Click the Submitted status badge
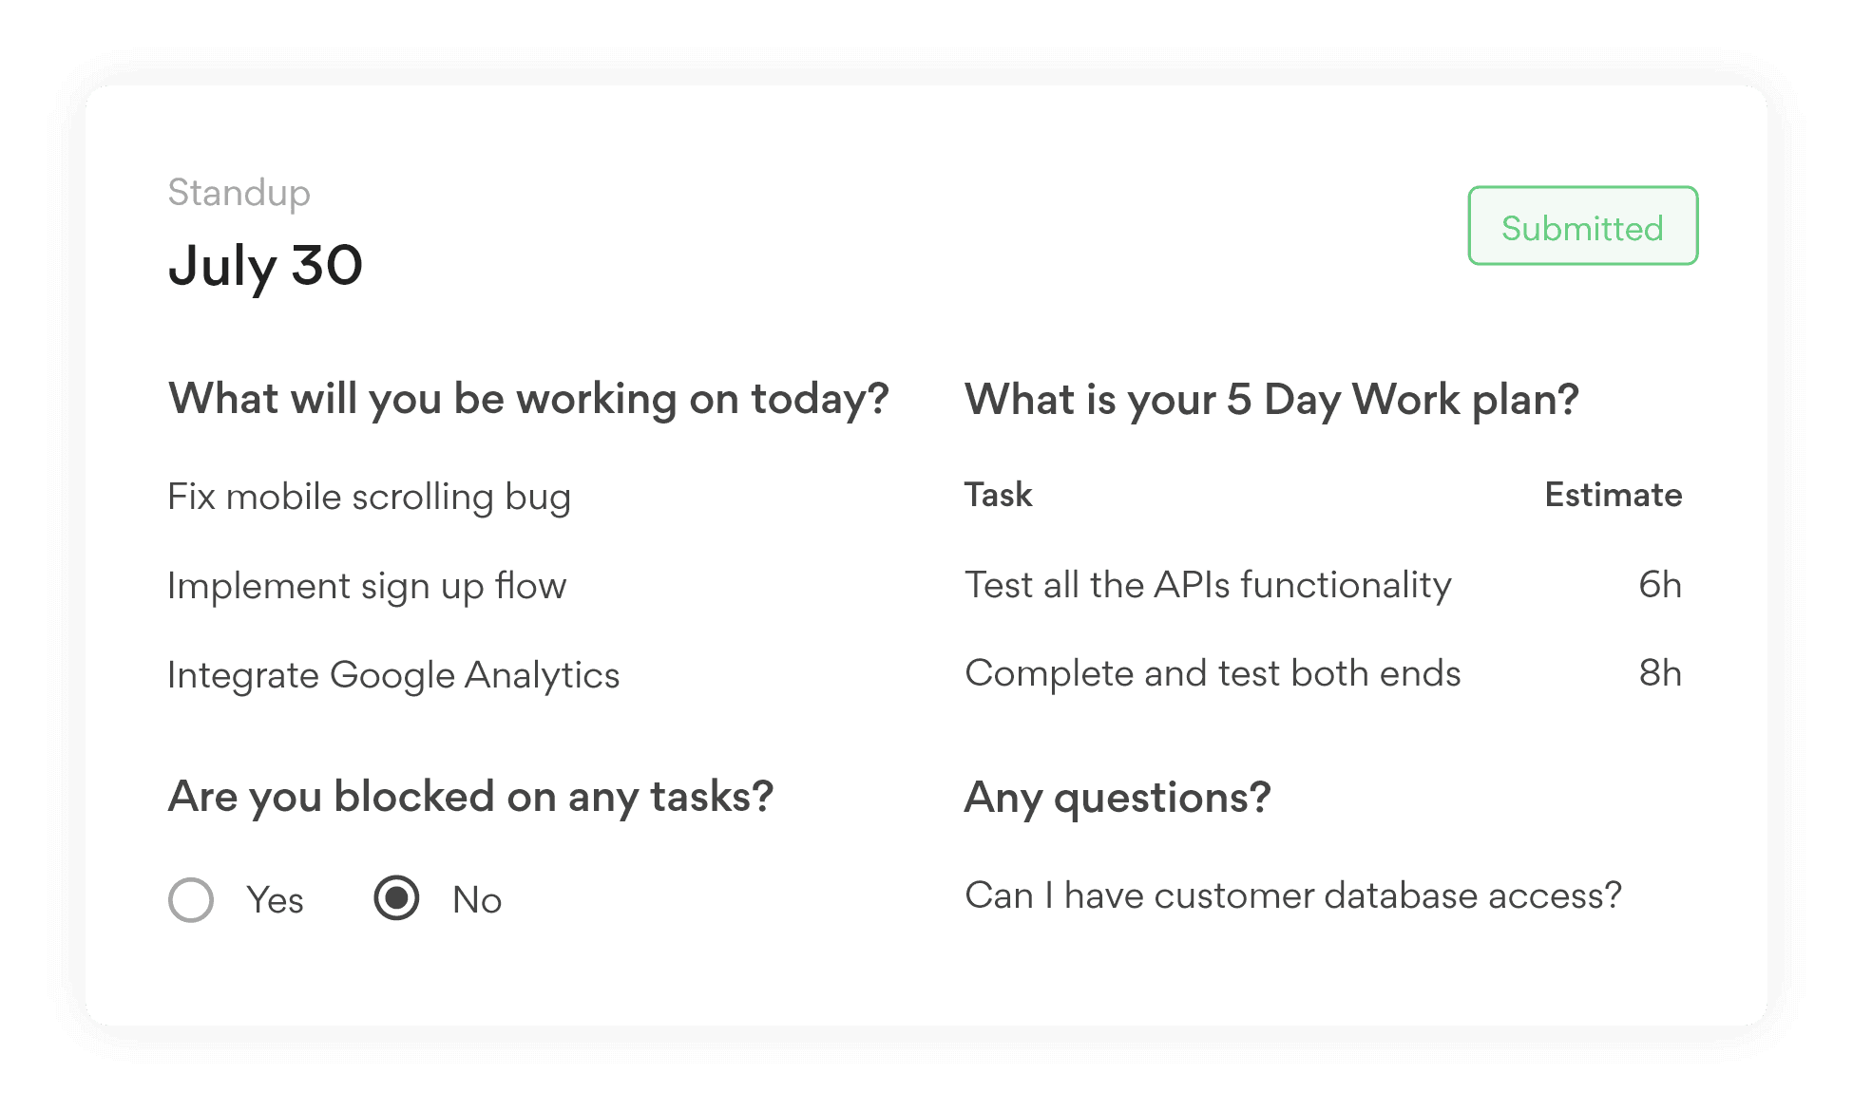 tap(1581, 227)
